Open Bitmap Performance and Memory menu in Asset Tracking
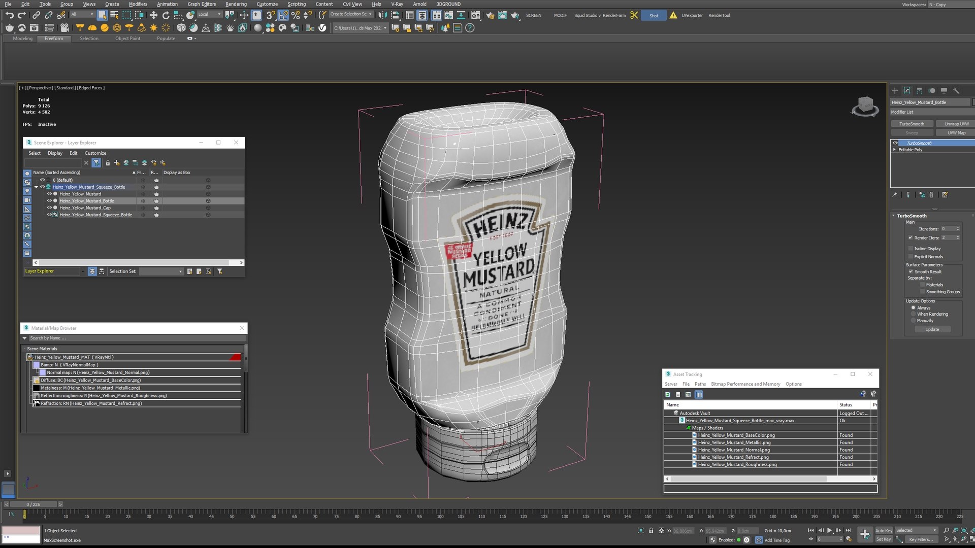Screen dimensions: 975x548 [745, 384]
